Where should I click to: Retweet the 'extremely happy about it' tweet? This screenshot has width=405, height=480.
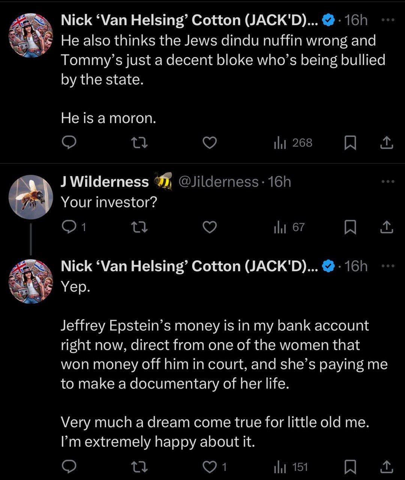(139, 466)
